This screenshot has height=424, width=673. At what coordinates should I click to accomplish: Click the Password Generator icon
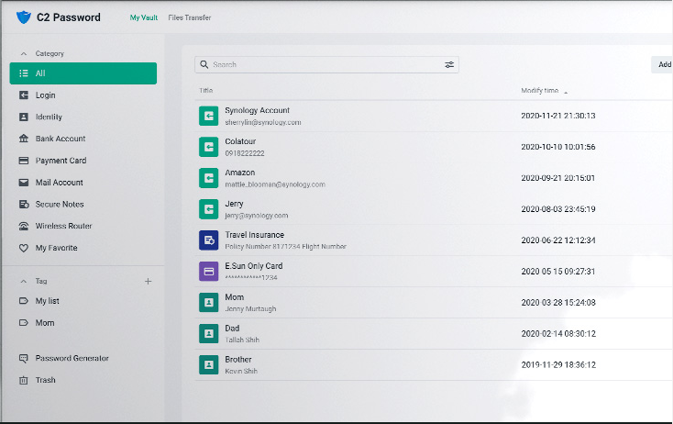click(x=24, y=358)
